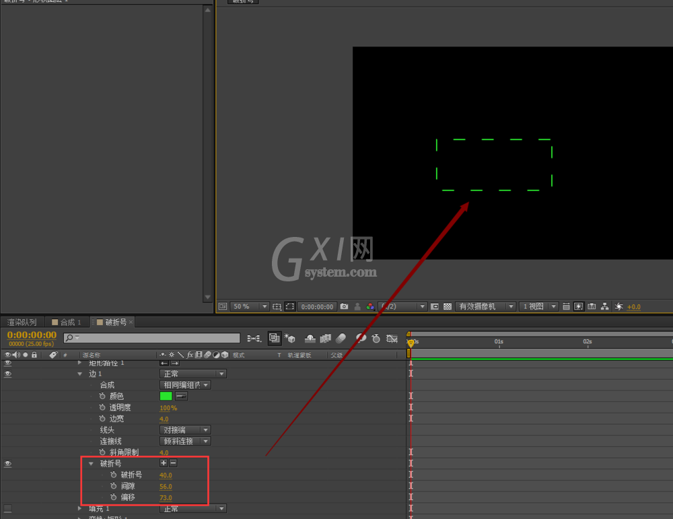
Task: Toggle mask and shape path visibility
Action: (290, 306)
